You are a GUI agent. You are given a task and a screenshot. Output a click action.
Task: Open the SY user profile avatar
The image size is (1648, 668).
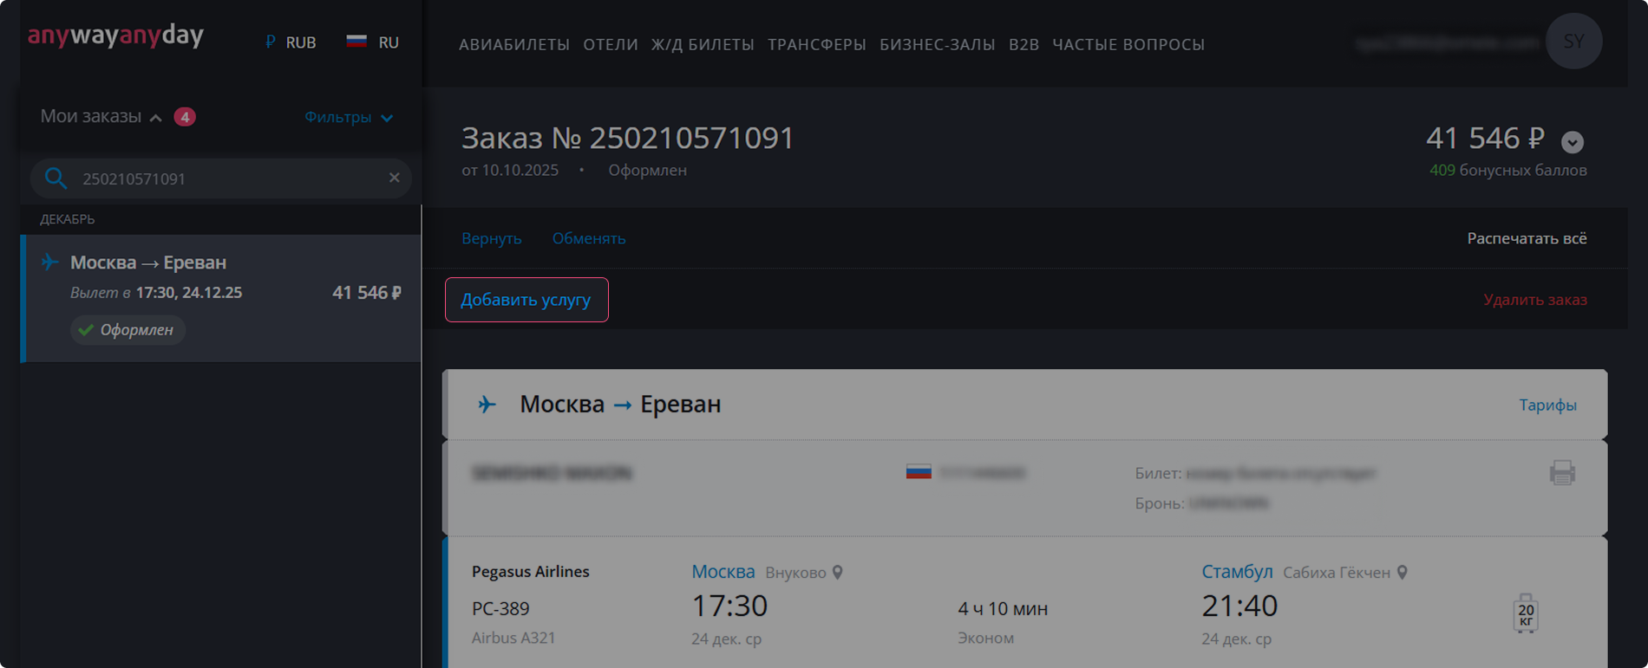(x=1573, y=42)
